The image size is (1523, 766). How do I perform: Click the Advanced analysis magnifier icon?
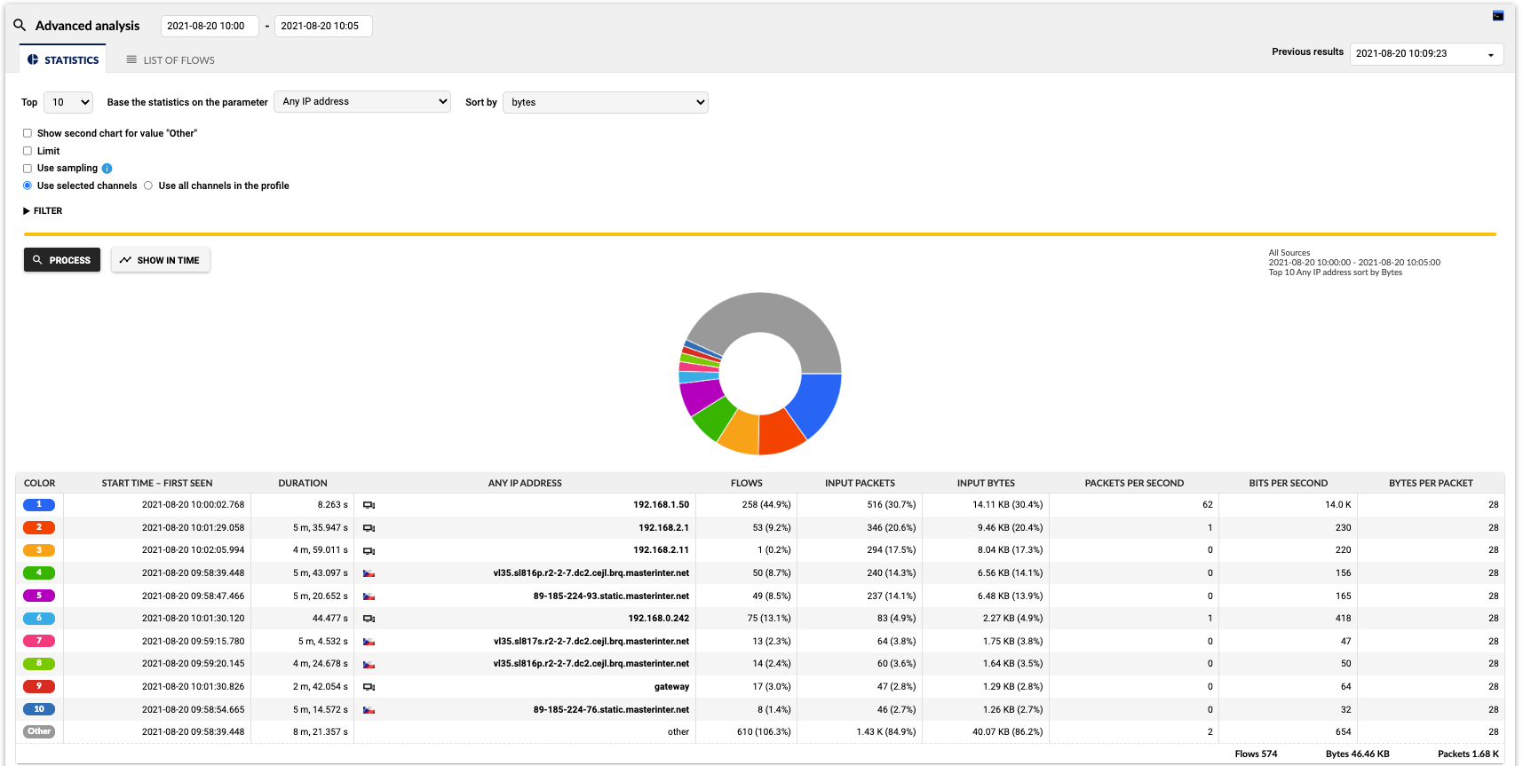(x=20, y=25)
